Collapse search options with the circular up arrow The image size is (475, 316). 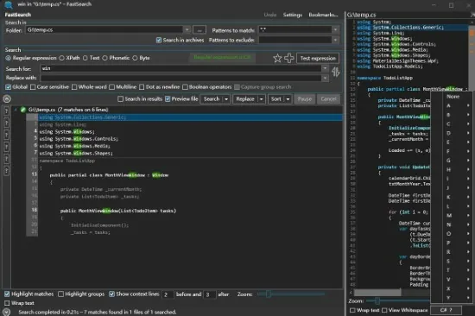coord(7,98)
